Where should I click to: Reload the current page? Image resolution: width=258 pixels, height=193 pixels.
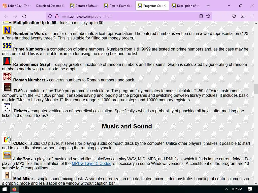point(24,16)
